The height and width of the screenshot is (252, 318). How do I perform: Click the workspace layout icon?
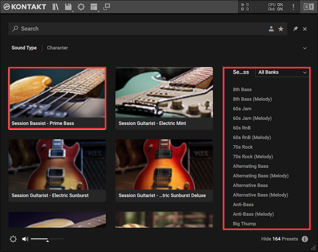94,7
